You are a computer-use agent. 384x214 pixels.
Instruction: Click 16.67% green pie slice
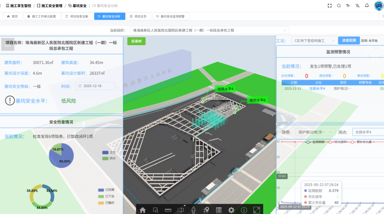[57, 149]
